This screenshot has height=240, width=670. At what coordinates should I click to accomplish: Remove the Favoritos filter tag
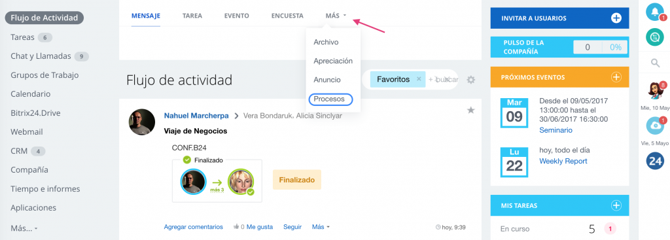[419, 79]
